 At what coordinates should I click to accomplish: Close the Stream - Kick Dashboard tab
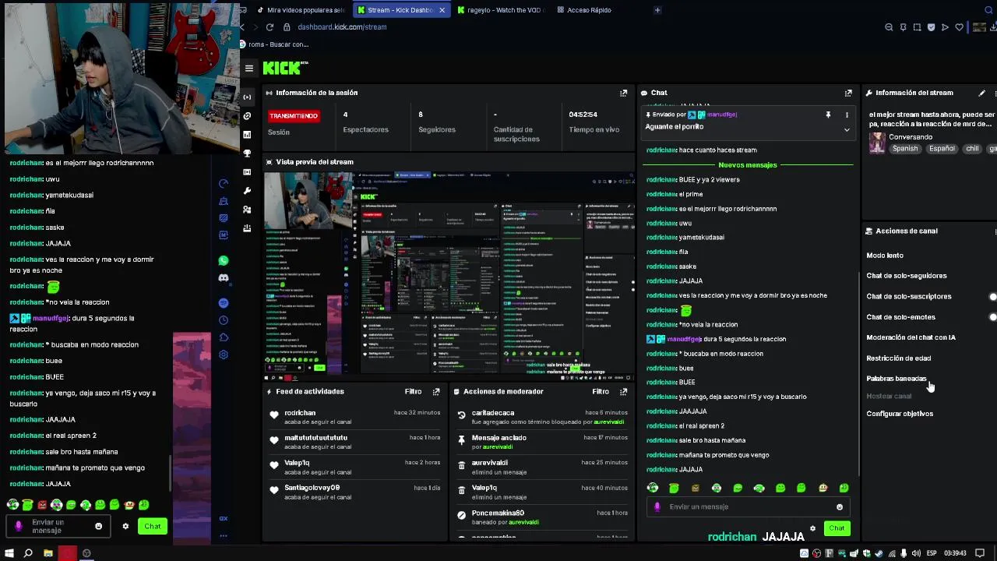click(442, 10)
